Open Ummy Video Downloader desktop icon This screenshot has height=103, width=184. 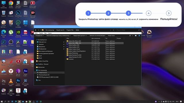[32, 4]
